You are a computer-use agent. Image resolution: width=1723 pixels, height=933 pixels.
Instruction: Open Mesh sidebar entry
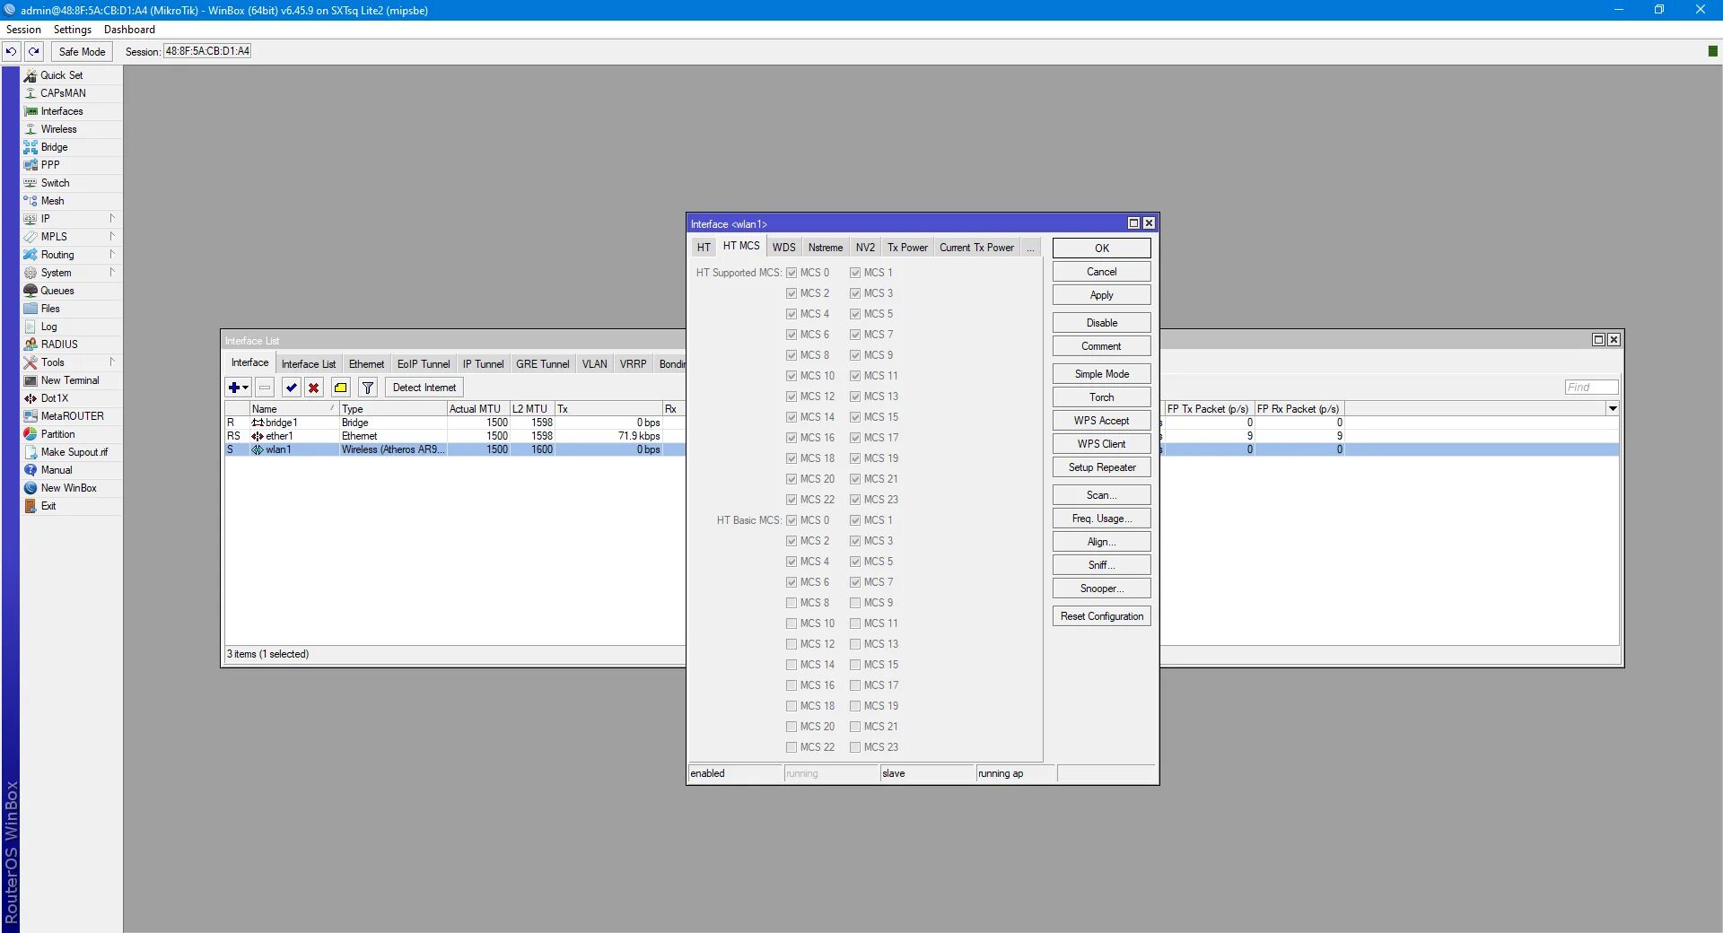52,201
